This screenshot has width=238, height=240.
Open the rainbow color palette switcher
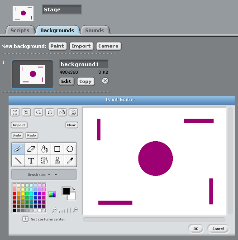[52, 194]
